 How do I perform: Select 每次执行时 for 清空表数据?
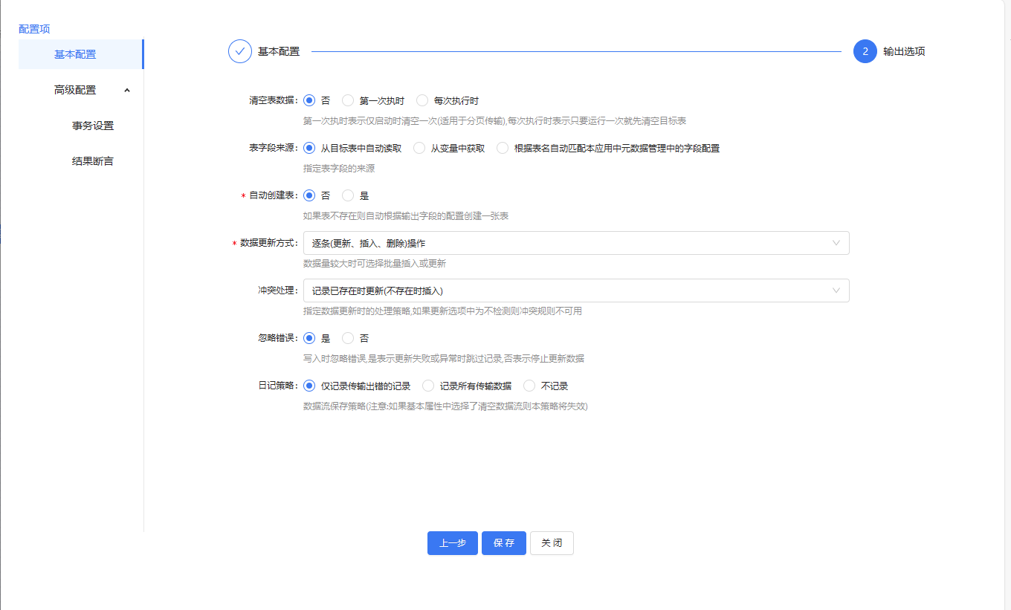[x=422, y=100]
